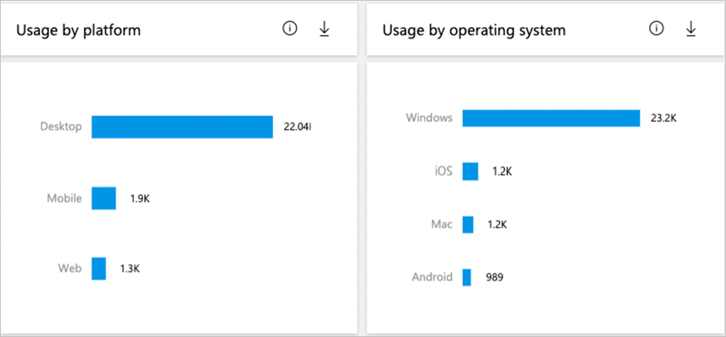The height and width of the screenshot is (337, 726).
Task: Click the iOS usage bar
Action: pos(470,172)
